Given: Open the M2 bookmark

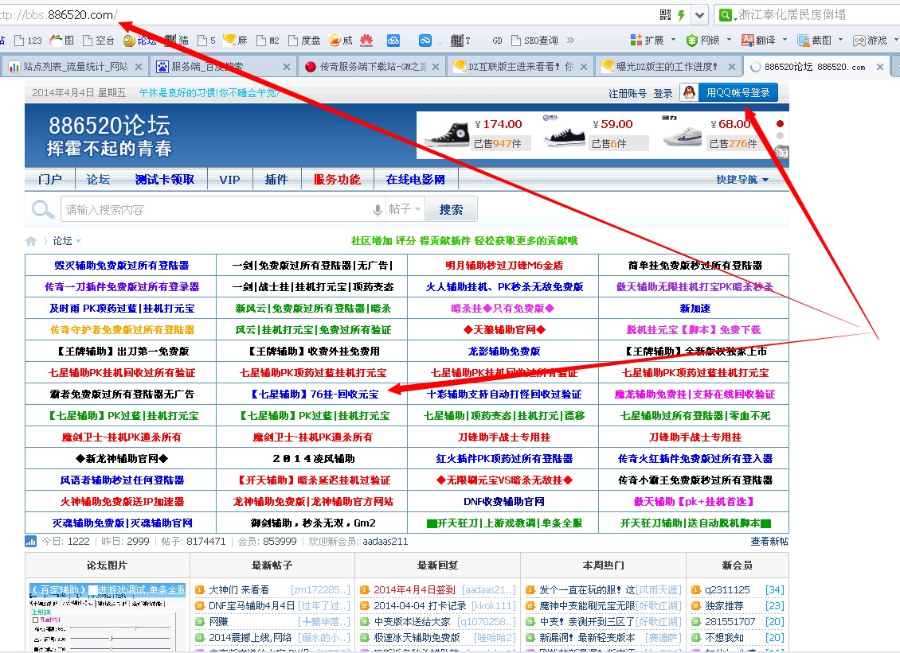Looking at the screenshot, I should click(268, 40).
